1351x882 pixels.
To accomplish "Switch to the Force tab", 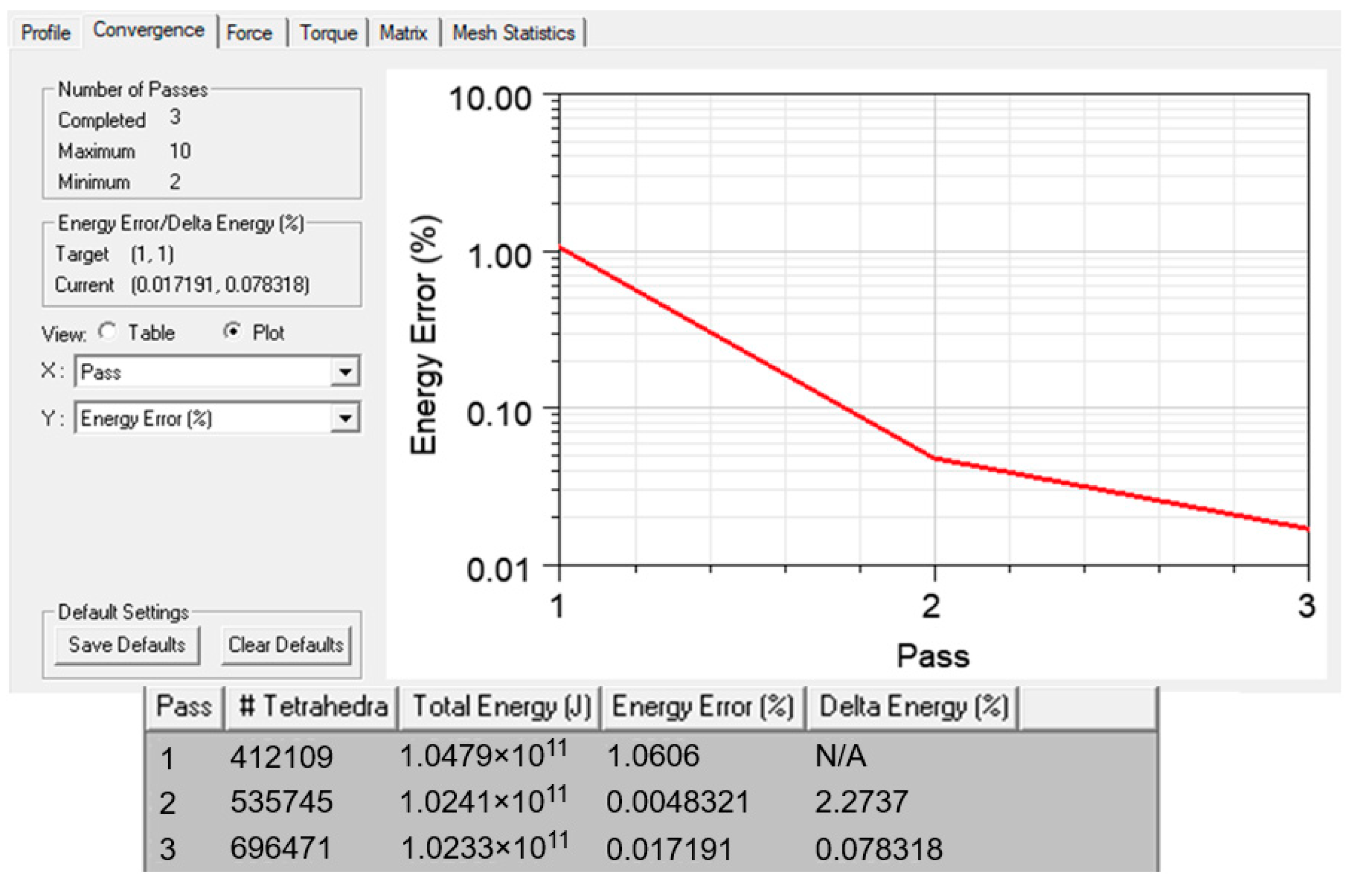I will click(x=249, y=33).
